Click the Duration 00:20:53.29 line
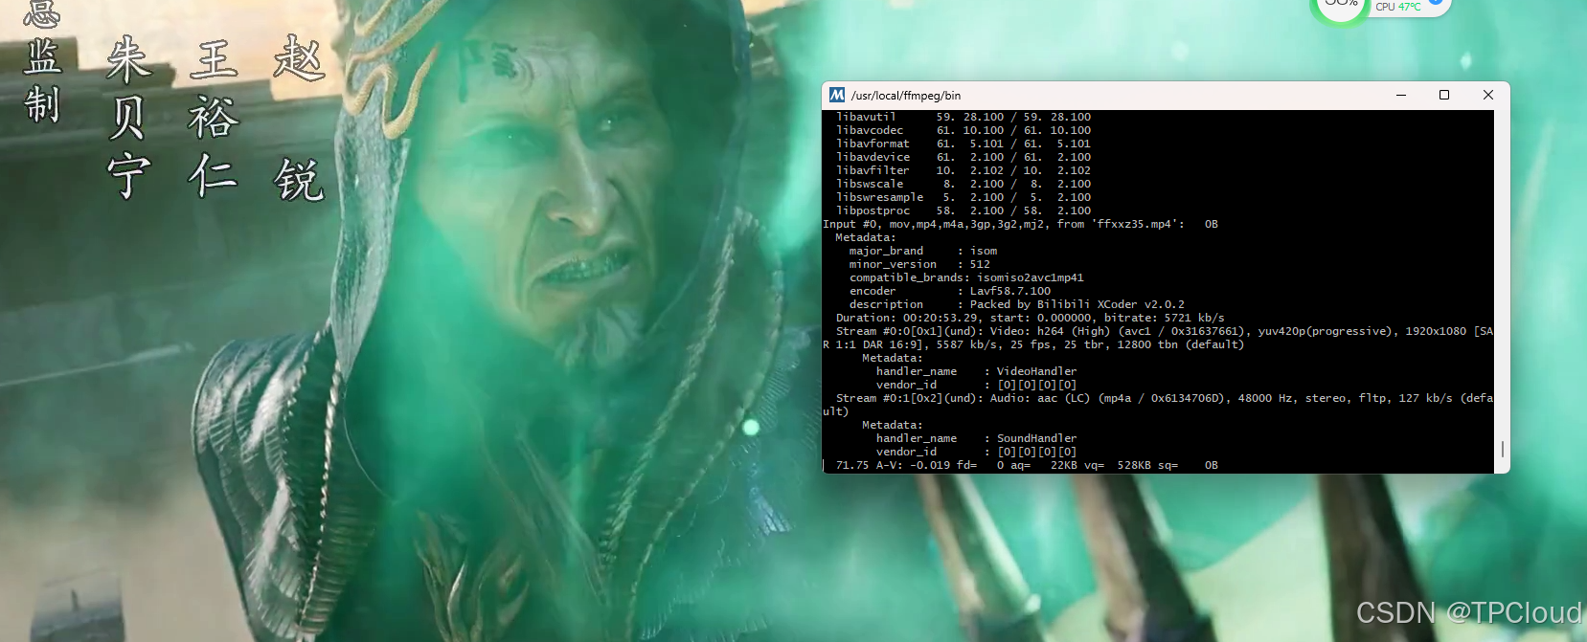1587x642 pixels. (1030, 318)
